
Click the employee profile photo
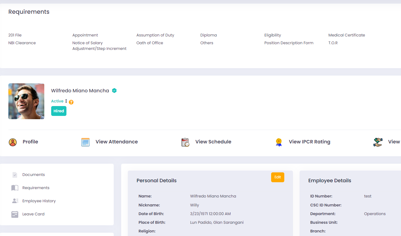[x=26, y=101]
